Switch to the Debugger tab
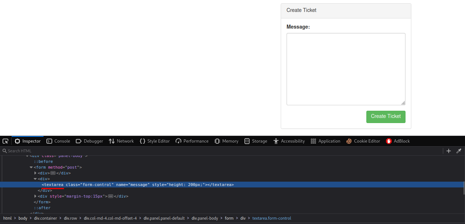Viewport: 465px width, 224px height. point(89,141)
